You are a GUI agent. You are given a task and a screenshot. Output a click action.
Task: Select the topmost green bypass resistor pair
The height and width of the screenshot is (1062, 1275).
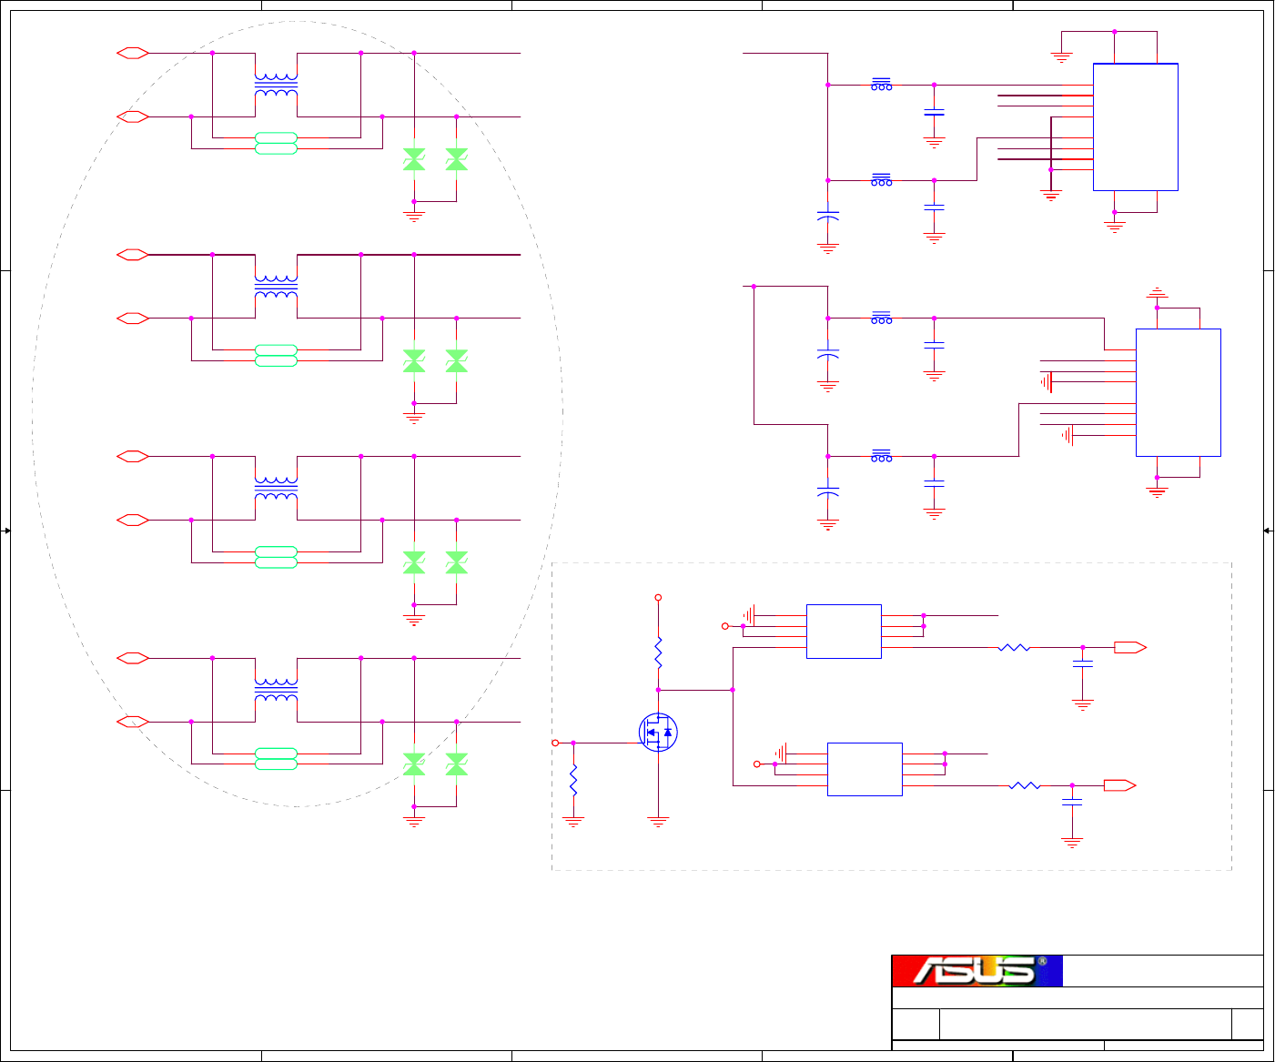coord(276,143)
